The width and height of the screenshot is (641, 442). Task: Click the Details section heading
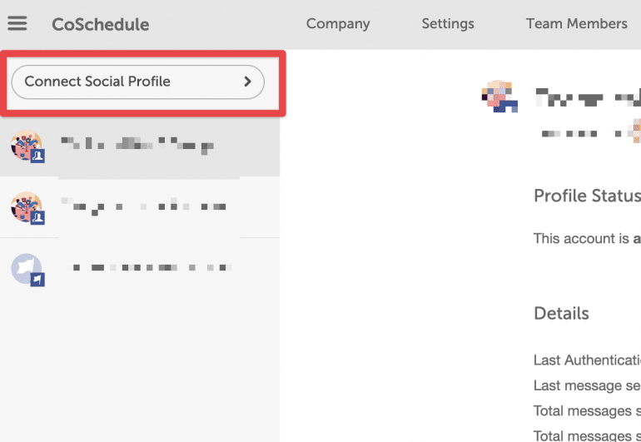pyautogui.click(x=561, y=314)
